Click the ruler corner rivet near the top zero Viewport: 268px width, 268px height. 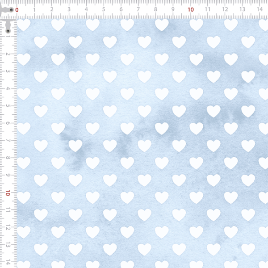(11, 10)
